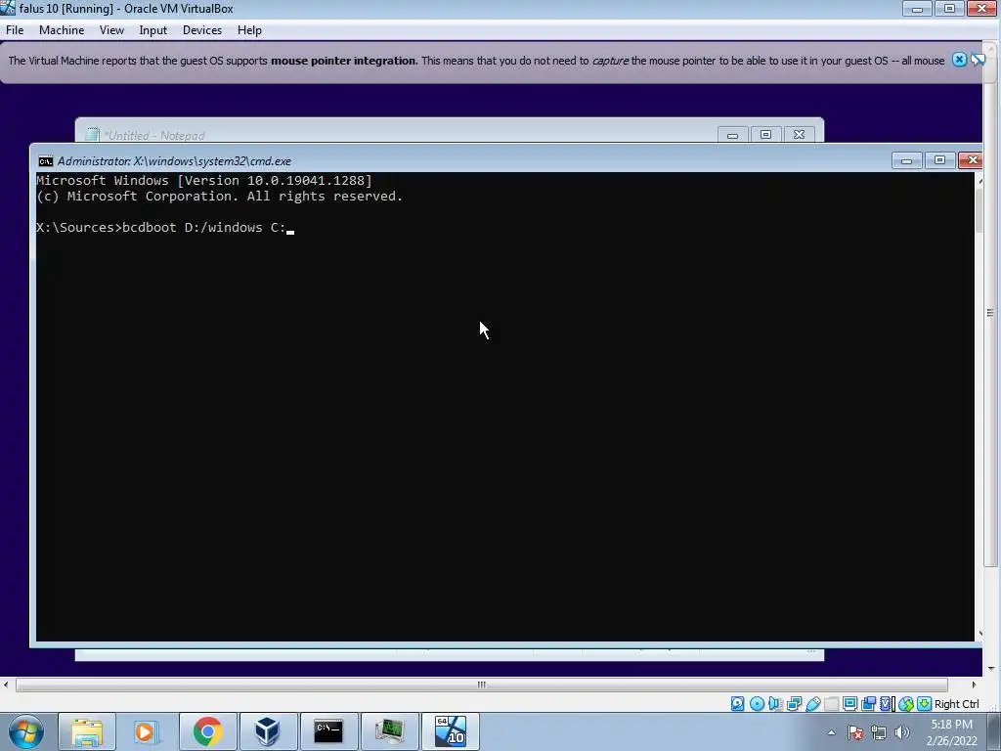Click the VM view vertical scrollbar thumb
Image resolution: width=1001 pixels, height=751 pixels.
tap(991, 312)
